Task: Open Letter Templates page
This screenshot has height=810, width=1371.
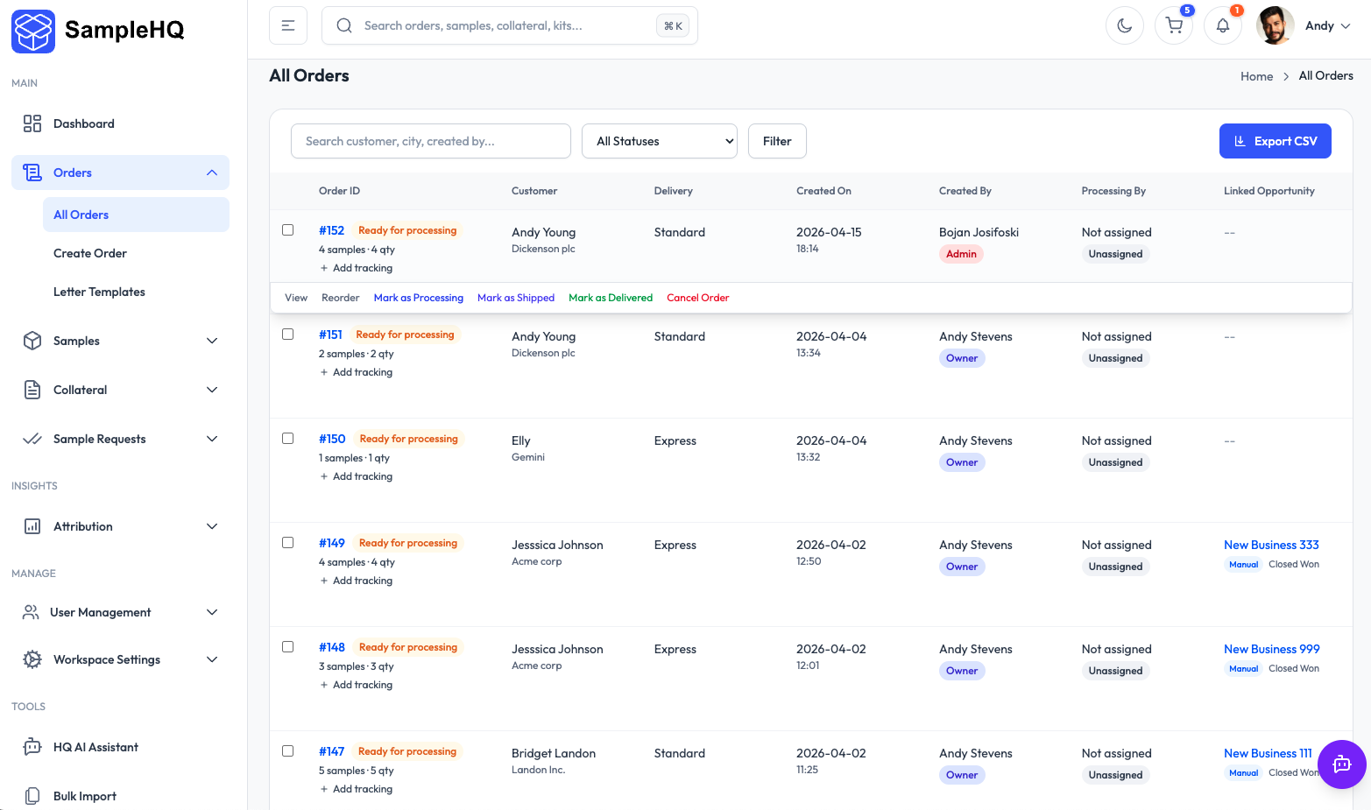Action: point(136,292)
